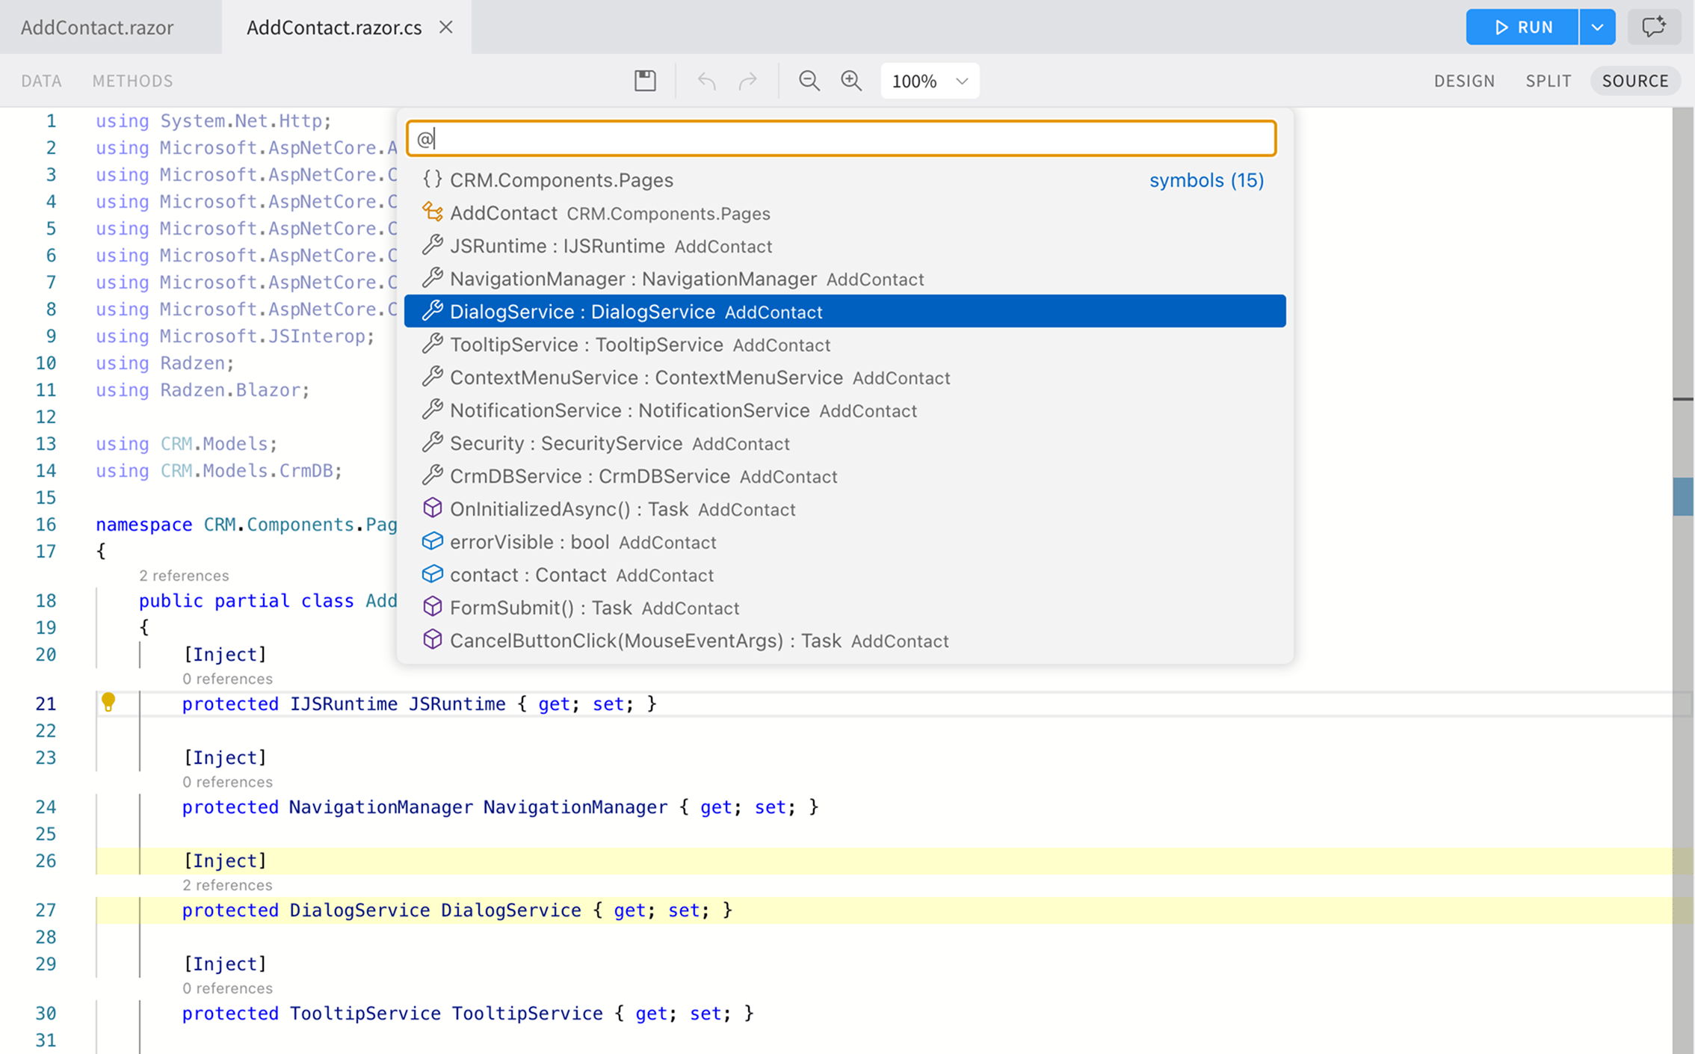Open the METHODS menu
Screen dimensions: 1695x1054
132,81
